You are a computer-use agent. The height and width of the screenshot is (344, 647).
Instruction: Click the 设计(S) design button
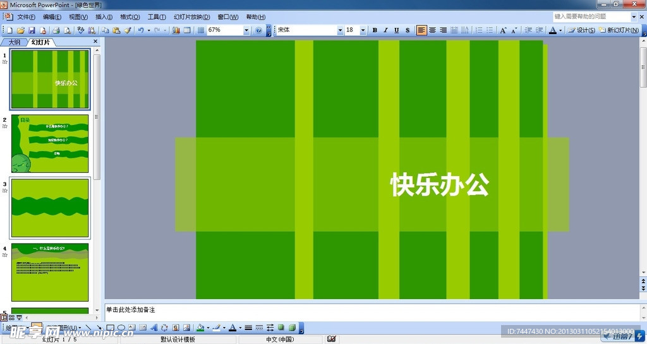pos(581,30)
